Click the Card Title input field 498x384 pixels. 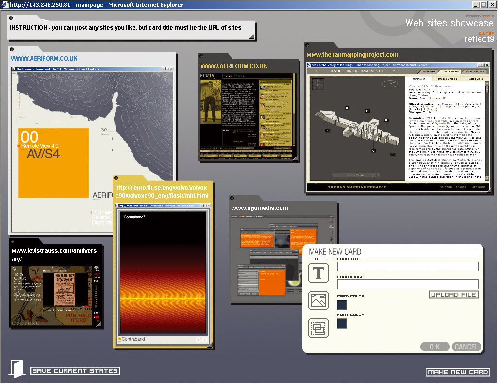tap(408, 266)
